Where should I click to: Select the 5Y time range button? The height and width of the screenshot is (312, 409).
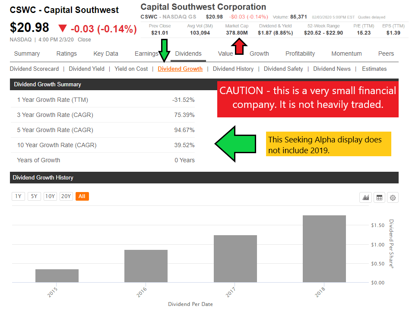[x=34, y=196]
